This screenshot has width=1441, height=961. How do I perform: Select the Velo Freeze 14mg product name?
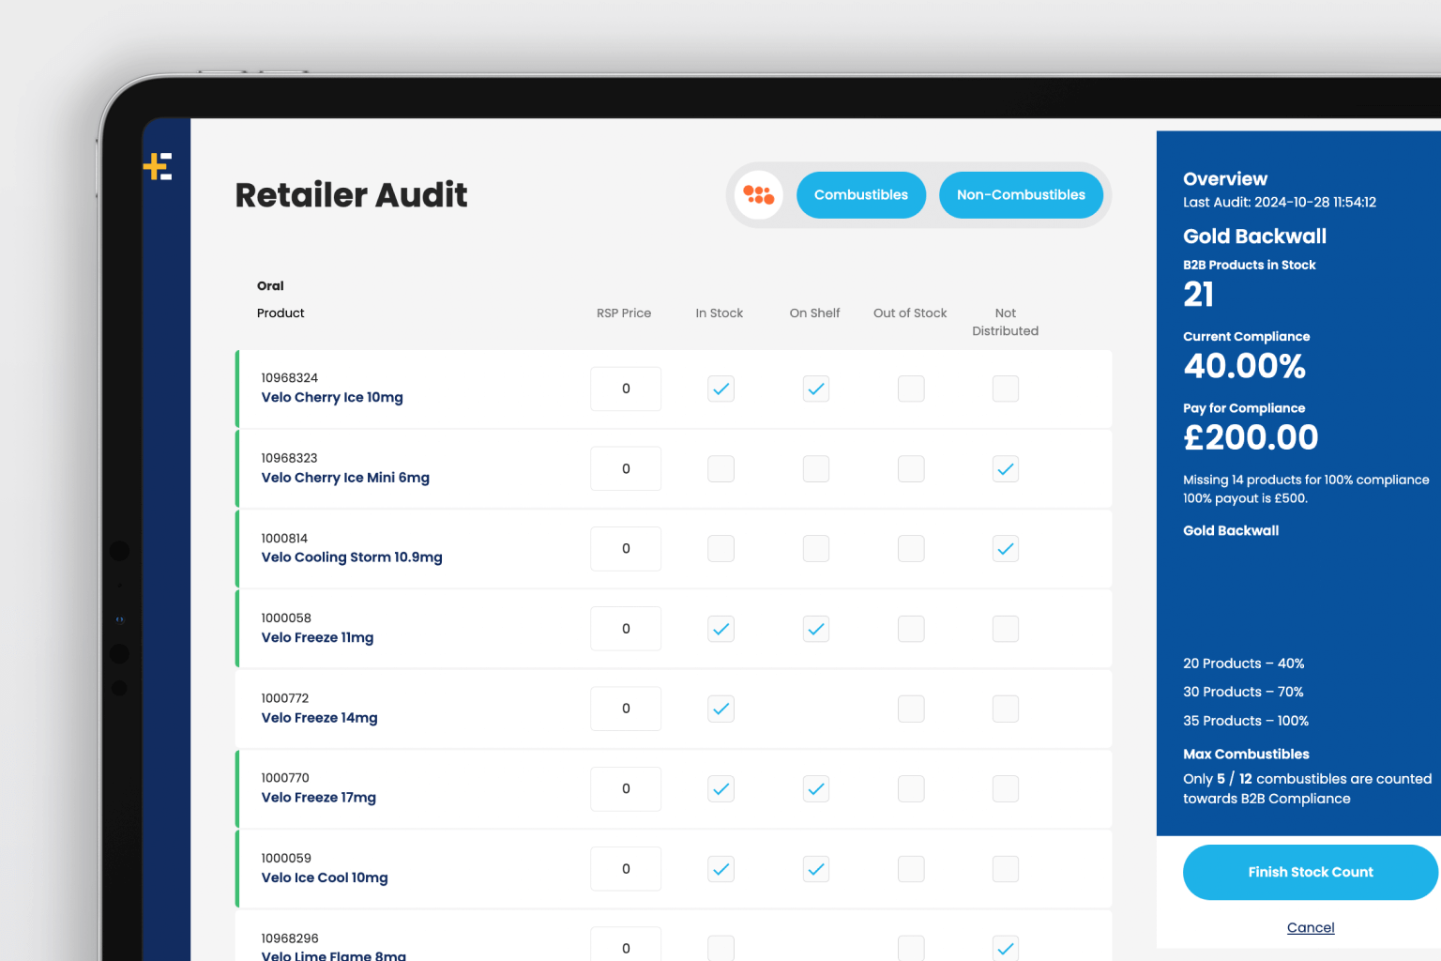click(319, 717)
